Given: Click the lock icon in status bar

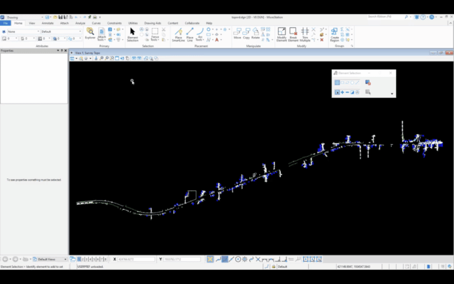Looking at the screenshot, I should [x=273, y=267].
